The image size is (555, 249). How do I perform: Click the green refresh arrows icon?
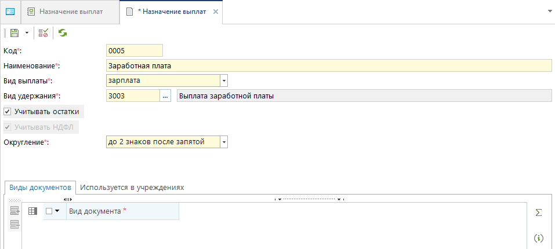[62, 34]
